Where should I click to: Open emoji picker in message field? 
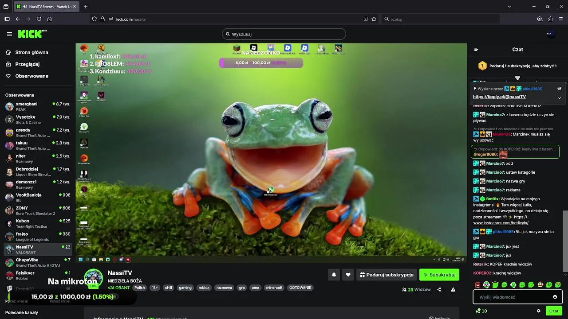coord(555,297)
